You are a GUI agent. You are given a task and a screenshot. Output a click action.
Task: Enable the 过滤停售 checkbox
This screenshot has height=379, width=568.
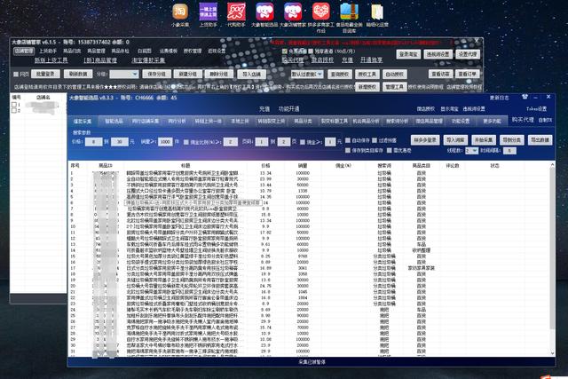click(x=379, y=140)
